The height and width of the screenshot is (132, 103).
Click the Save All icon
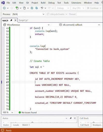(37, 8)
